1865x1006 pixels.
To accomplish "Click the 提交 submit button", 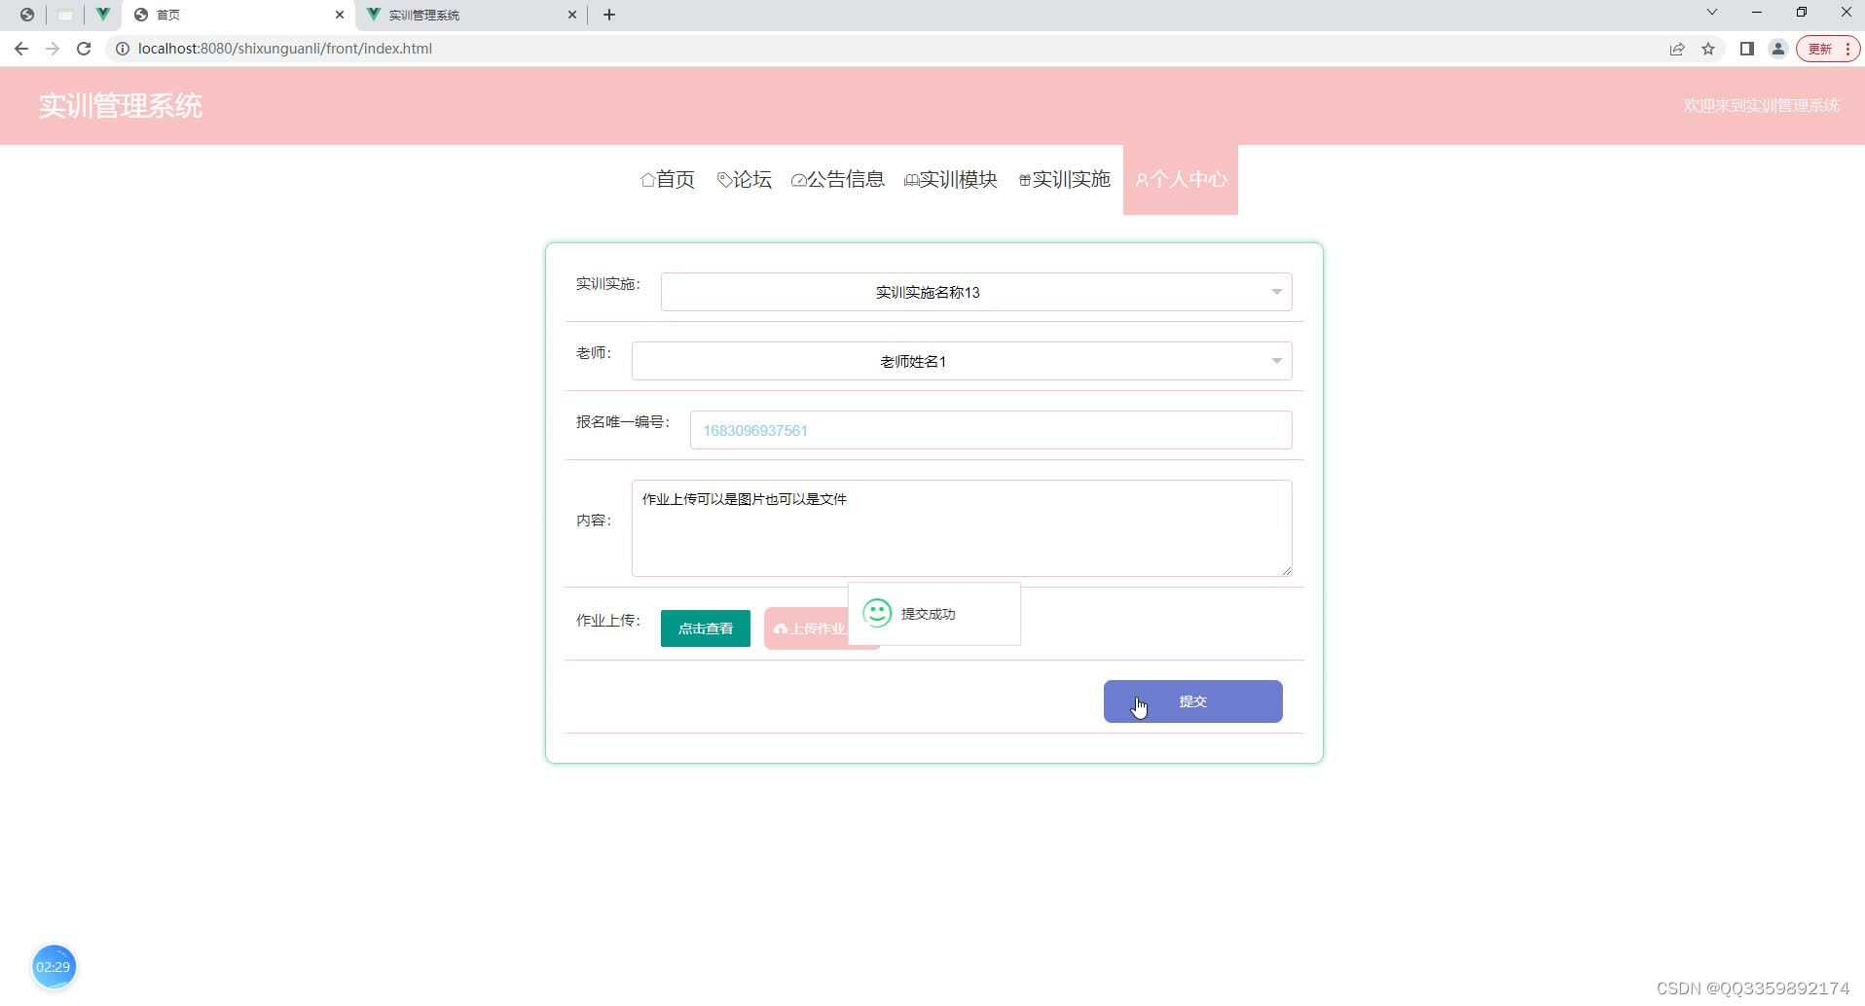I will [x=1193, y=701].
